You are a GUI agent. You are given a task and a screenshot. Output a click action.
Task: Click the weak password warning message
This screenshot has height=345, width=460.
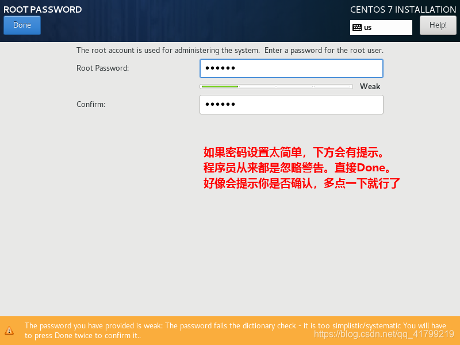(235, 331)
